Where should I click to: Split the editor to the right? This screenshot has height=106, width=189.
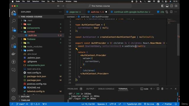pos(171,12)
